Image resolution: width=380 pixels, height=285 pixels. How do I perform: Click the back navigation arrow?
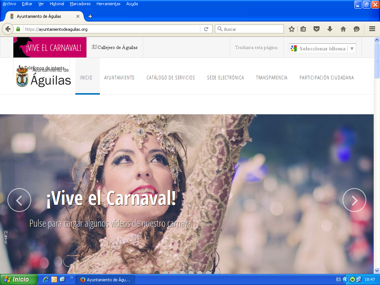click(x=8, y=29)
